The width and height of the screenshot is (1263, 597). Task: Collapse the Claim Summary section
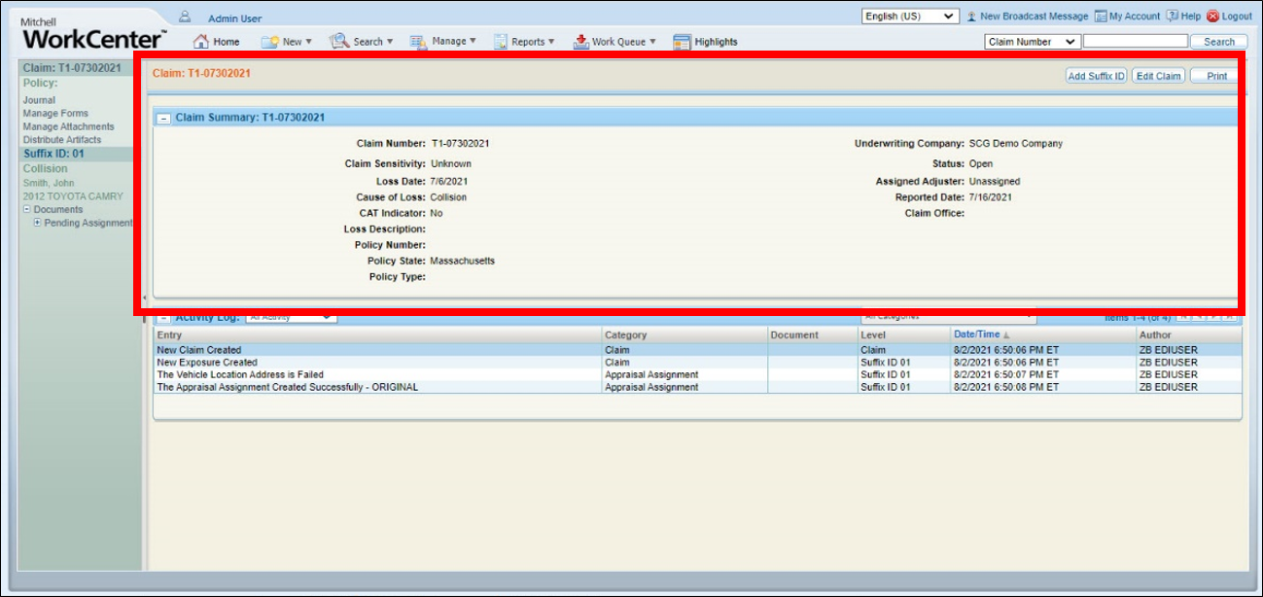pyautogui.click(x=163, y=118)
